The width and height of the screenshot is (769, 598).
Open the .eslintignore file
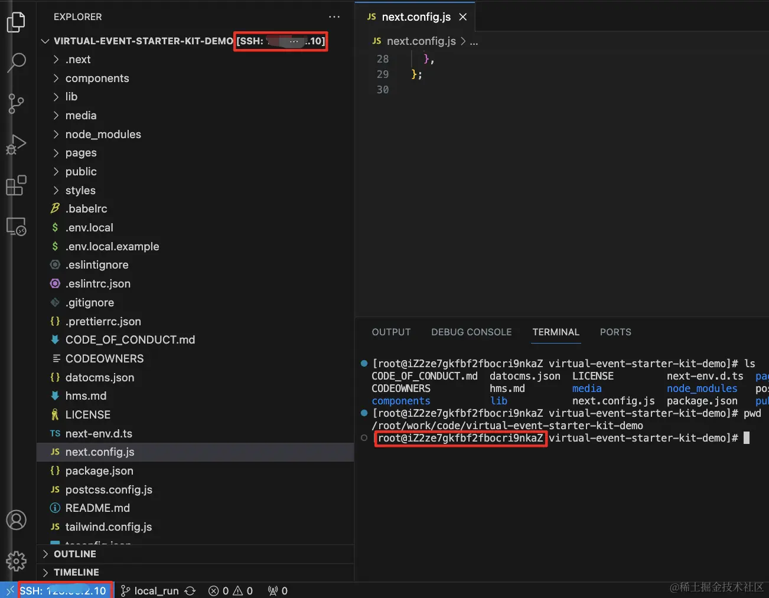pyautogui.click(x=195, y=265)
